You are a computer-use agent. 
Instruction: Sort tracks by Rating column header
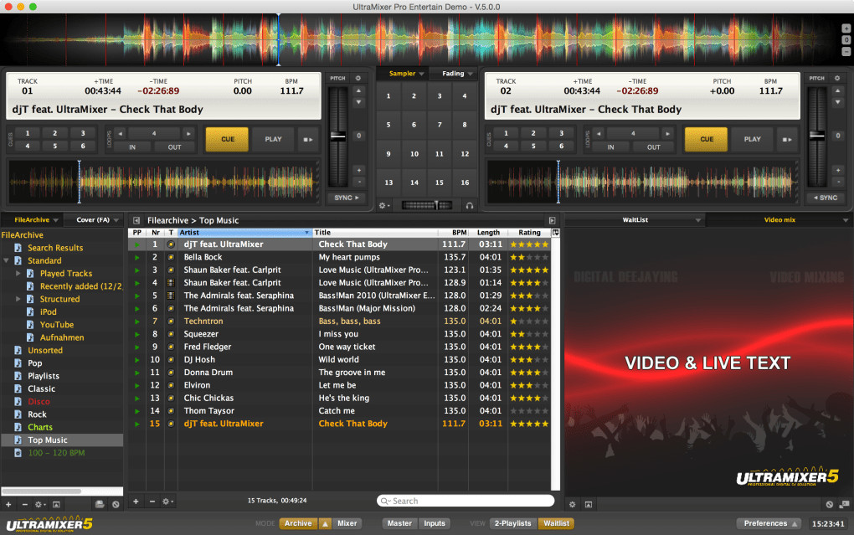pos(529,233)
